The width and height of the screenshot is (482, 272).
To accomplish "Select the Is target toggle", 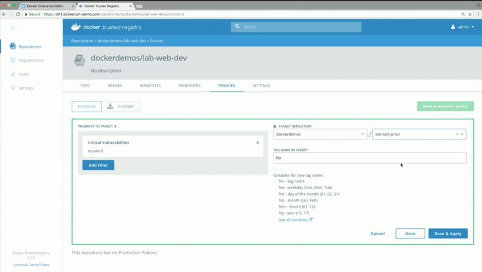I will click(x=121, y=106).
